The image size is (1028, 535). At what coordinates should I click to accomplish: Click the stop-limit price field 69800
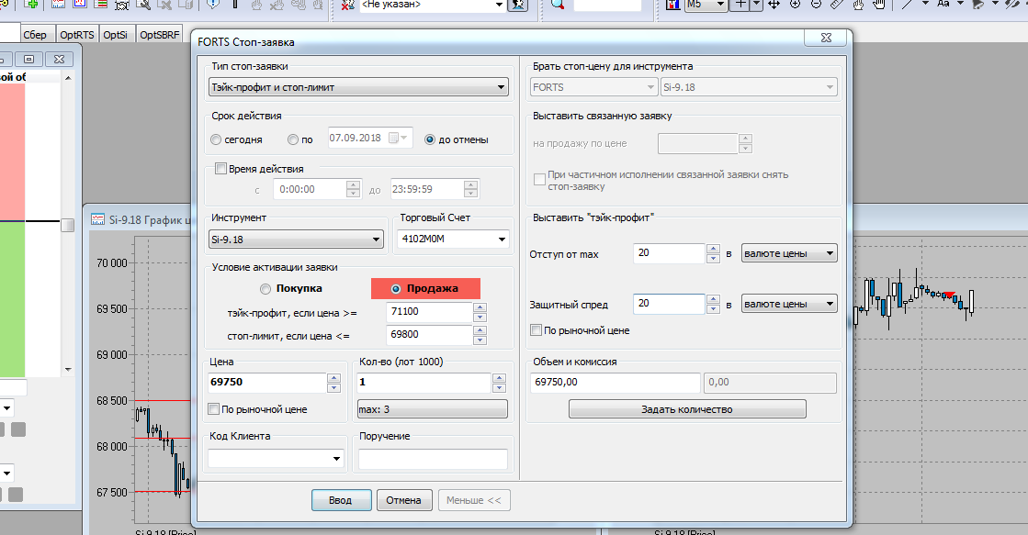point(429,335)
